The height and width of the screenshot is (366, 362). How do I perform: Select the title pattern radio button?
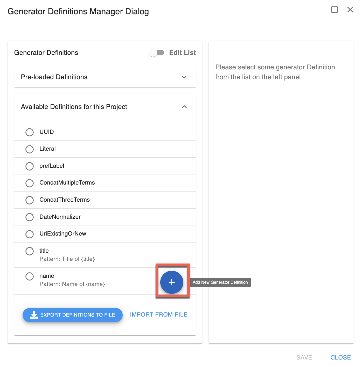click(x=30, y=251)
